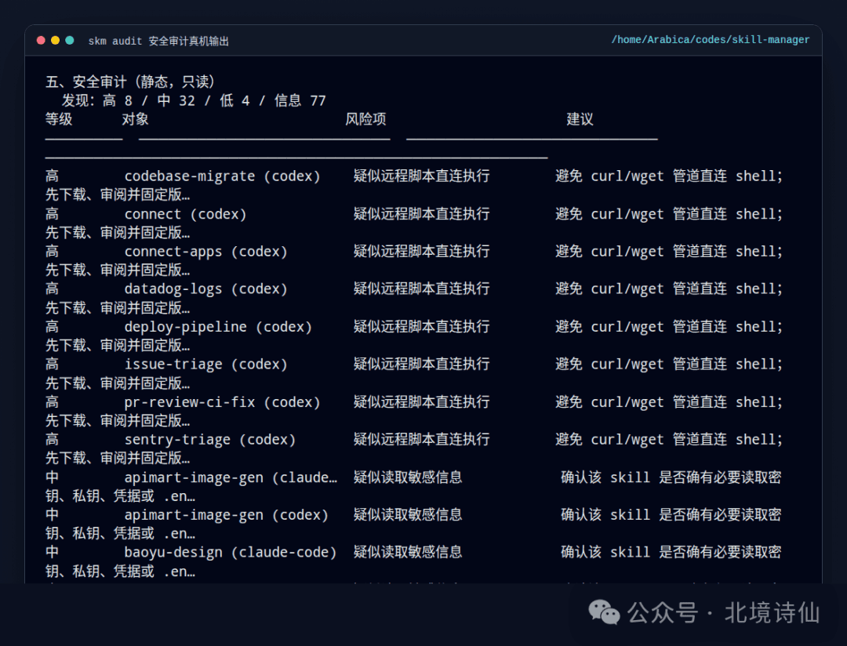Click '疑似读取敏感信息' in apimart-image-gen (codex) row
The height and width of the screenshot is (646, 847).
(x=408, y=515)
